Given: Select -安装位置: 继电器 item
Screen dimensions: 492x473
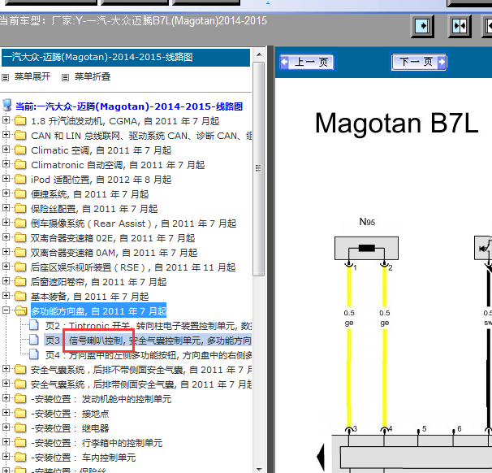Looking at the screenshot, I should click(70, 428).
